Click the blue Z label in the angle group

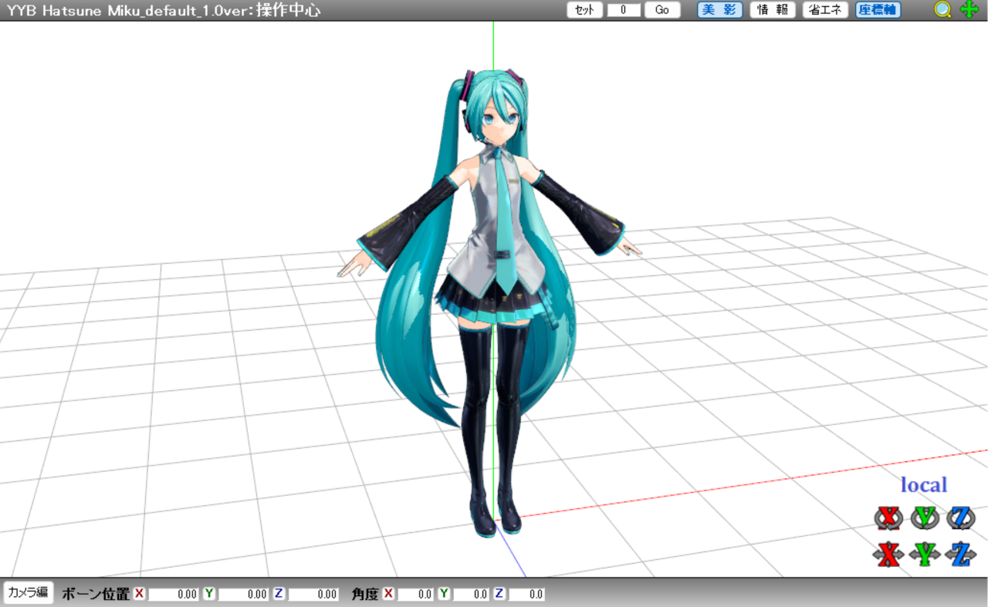tap(499, 594)
